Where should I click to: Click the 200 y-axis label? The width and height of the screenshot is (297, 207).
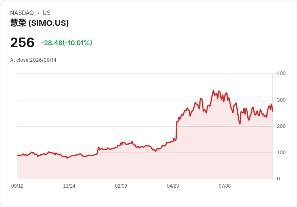coord(281,126)
